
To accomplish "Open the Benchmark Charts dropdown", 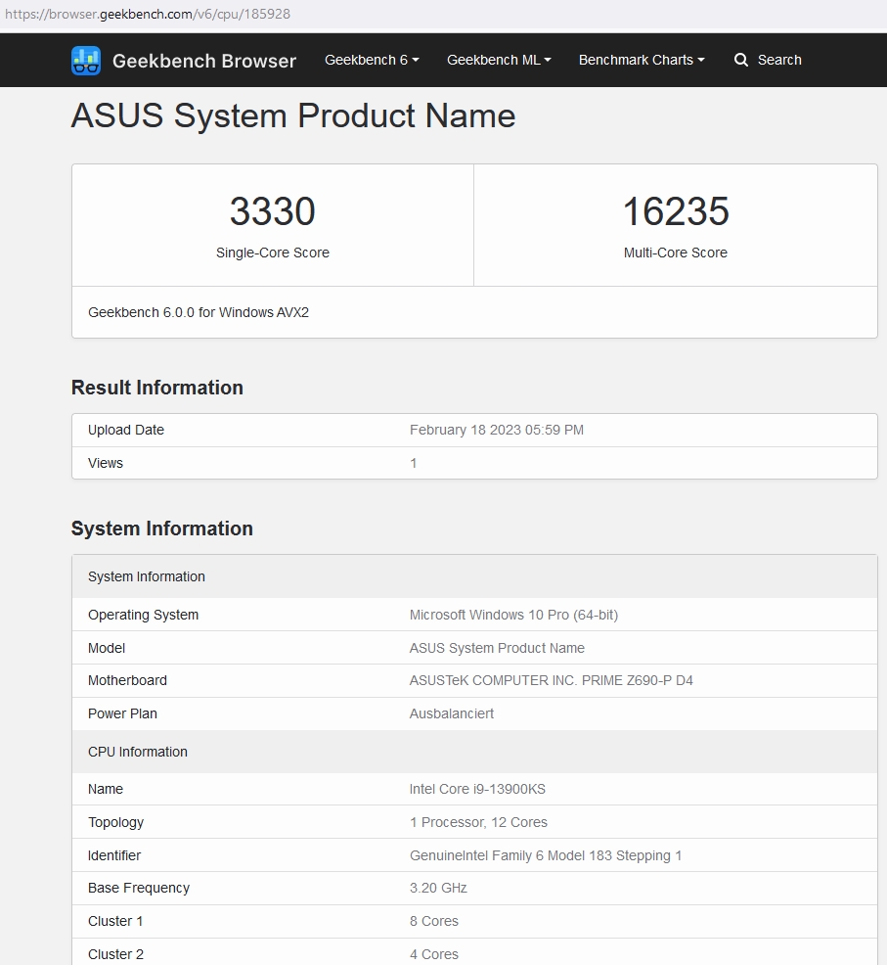I will click(641, 60).
